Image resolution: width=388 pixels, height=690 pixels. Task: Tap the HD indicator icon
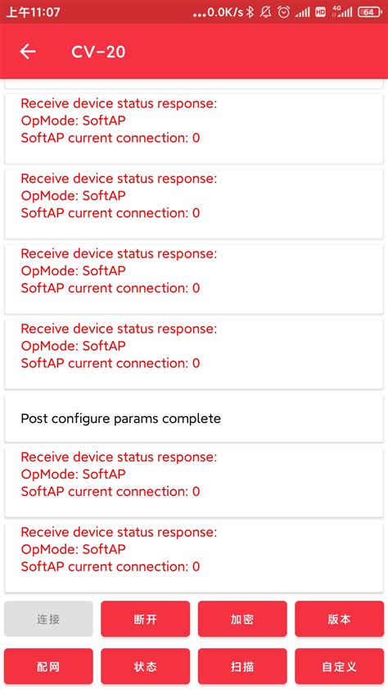[320, 11]
